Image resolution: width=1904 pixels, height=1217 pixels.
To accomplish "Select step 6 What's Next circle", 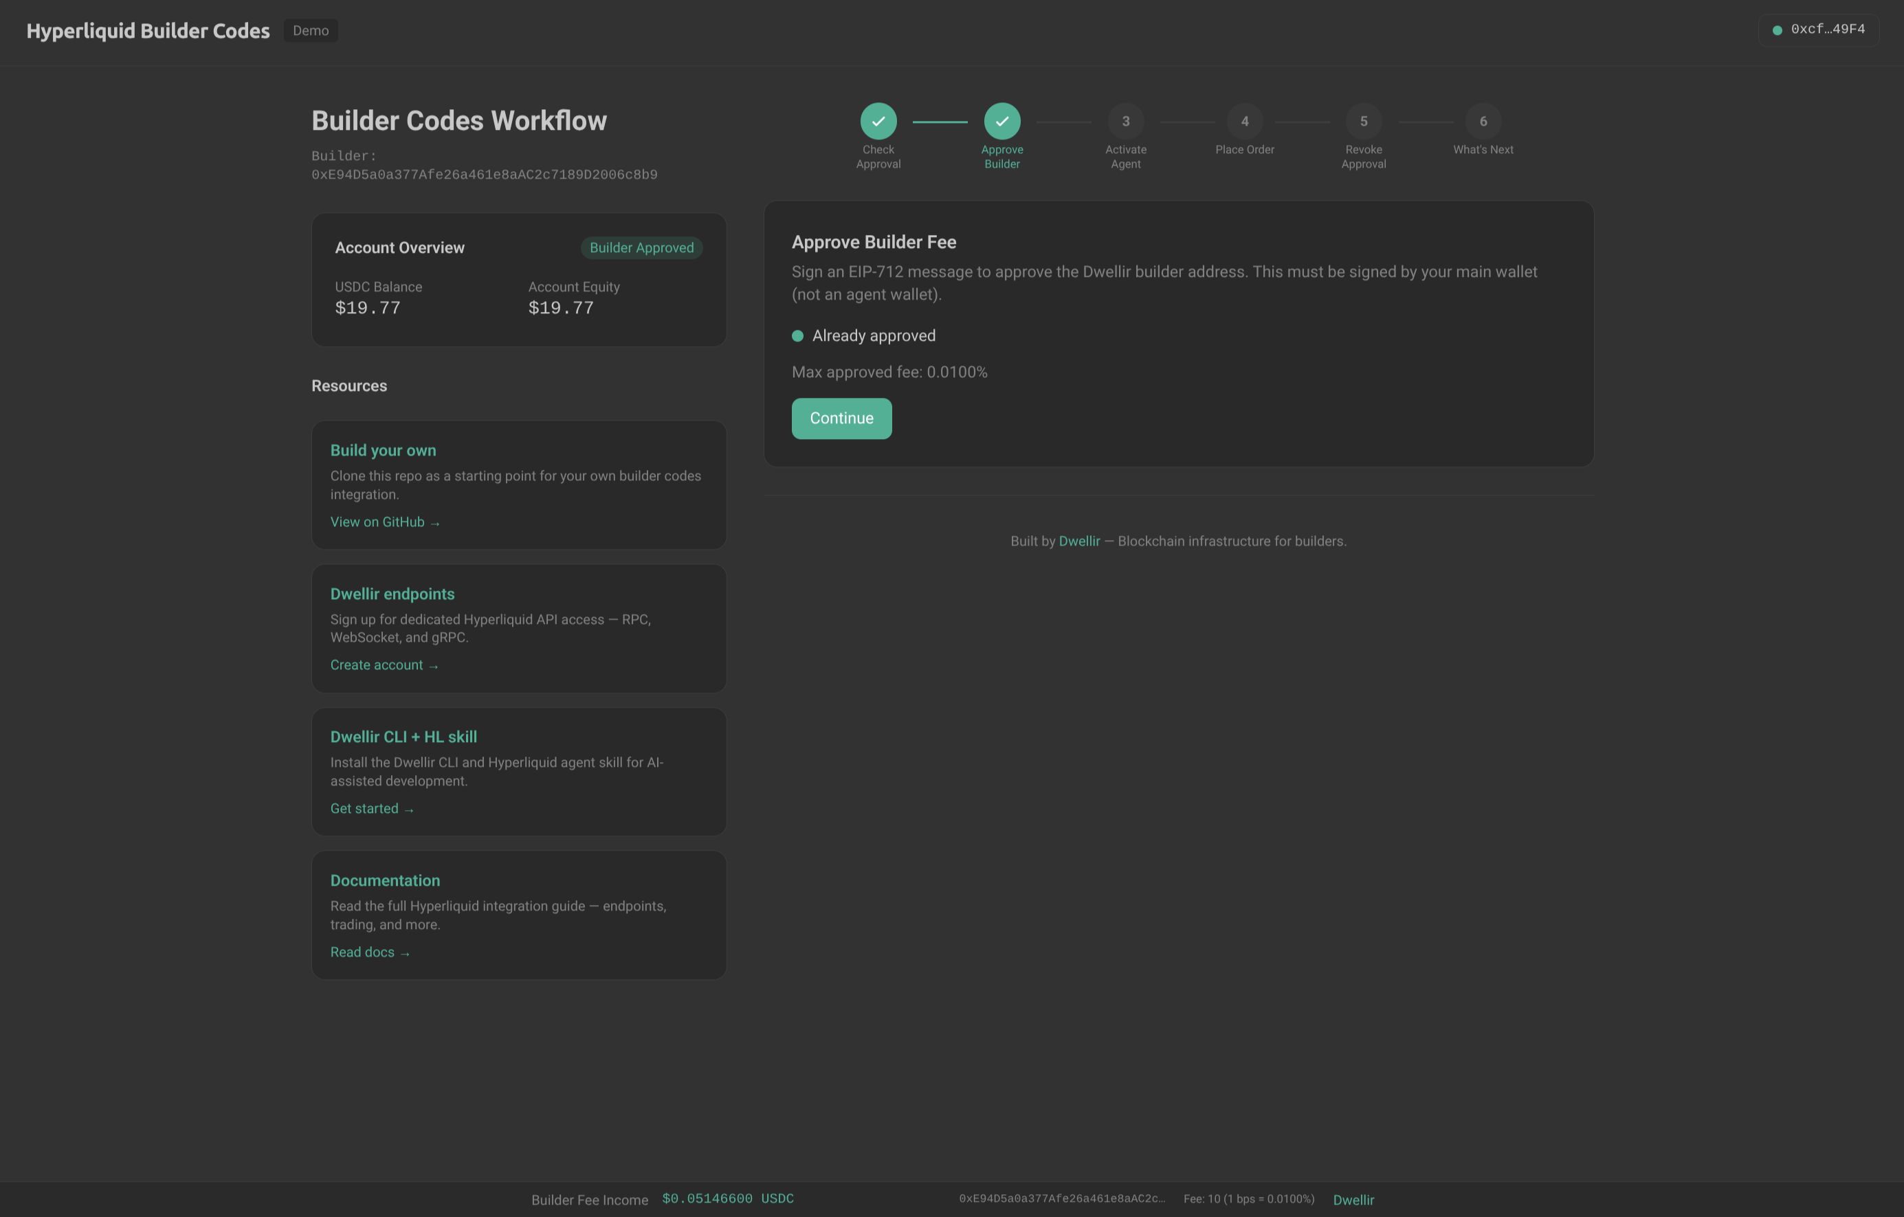I will tap(1483, 121).
